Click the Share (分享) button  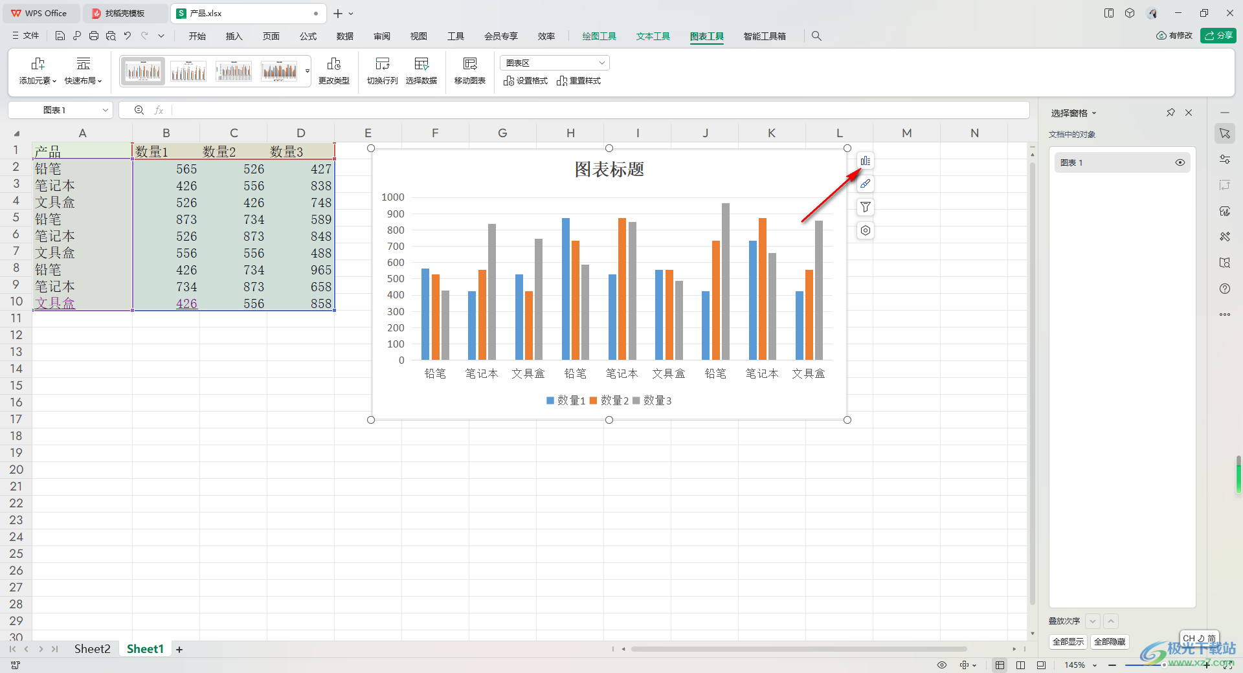[x=1218, y=36]
